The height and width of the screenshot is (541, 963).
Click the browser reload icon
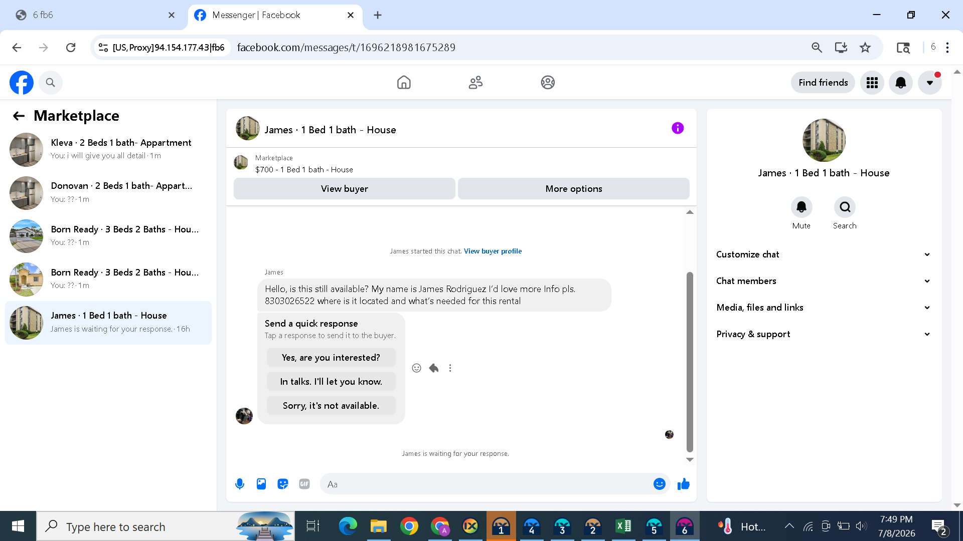coord(71,48)
